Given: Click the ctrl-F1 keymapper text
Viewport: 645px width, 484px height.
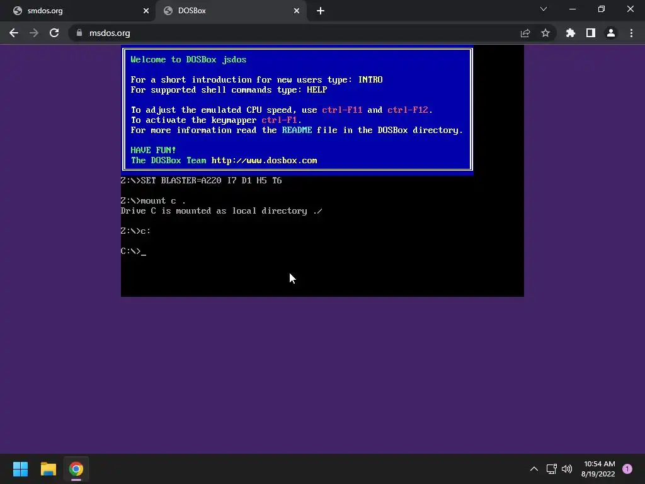Looking at the screenshot, I should (279, 120).
